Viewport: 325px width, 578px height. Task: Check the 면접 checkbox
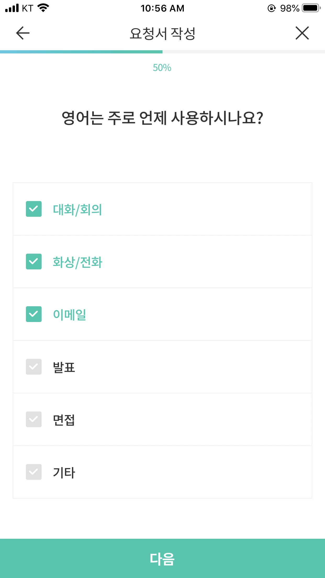(x=34, y=419)
